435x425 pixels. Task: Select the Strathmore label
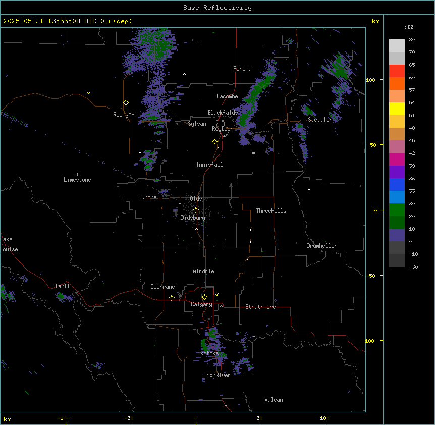(x=260, y=307)
